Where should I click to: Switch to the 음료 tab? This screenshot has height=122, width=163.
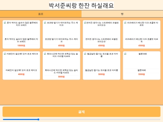coord(41,14)
